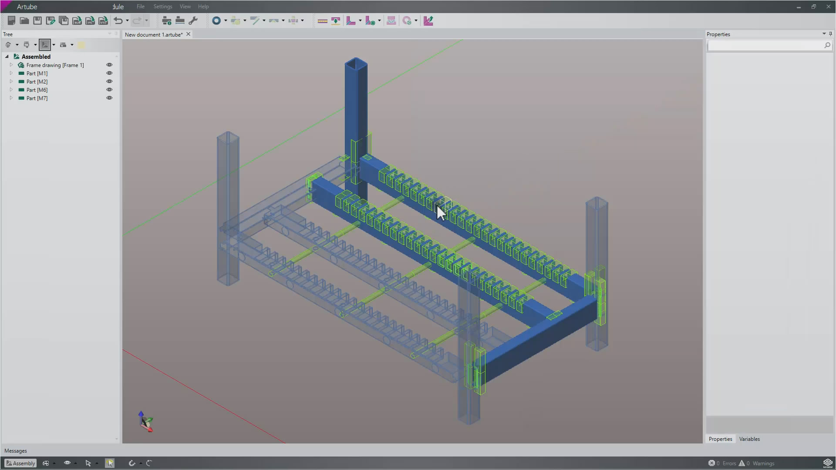Viewport: 836px width, 470px height.
Task: Click Save As icon with pencil
Action: (x=51, y=20)
